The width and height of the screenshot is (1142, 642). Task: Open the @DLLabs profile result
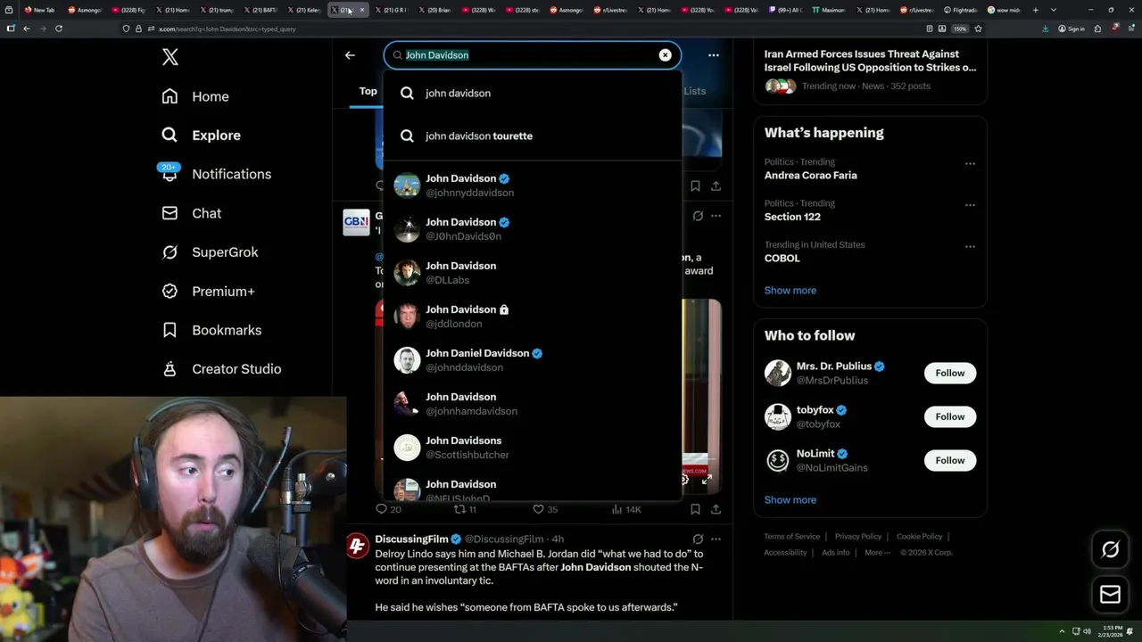533,273
